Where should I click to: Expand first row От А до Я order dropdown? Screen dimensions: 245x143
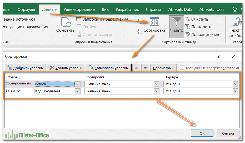[x=236, y=84]
